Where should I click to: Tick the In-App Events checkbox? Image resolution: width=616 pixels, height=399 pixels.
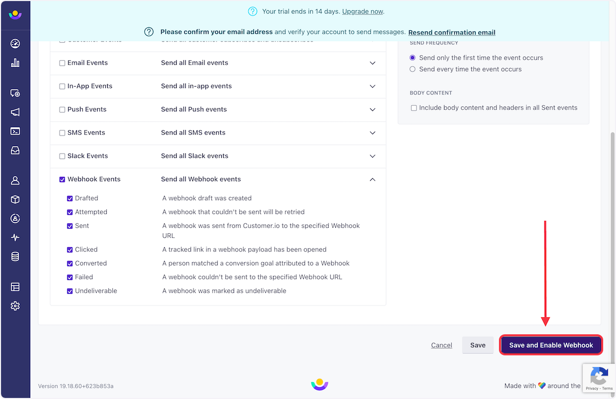coord(62,86)
